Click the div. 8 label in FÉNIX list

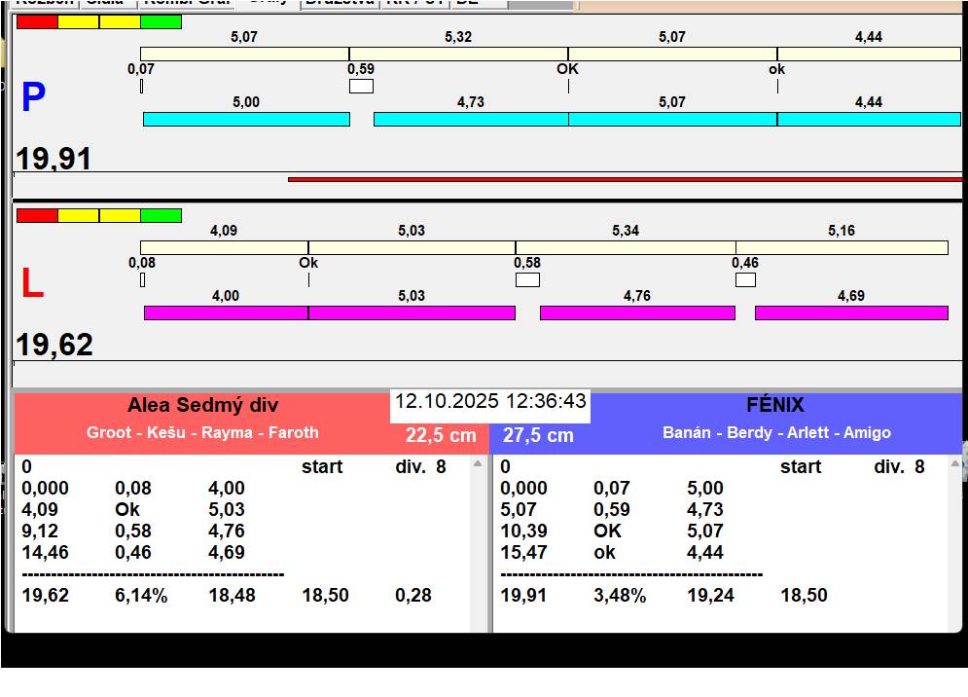(x=899, y=466)
